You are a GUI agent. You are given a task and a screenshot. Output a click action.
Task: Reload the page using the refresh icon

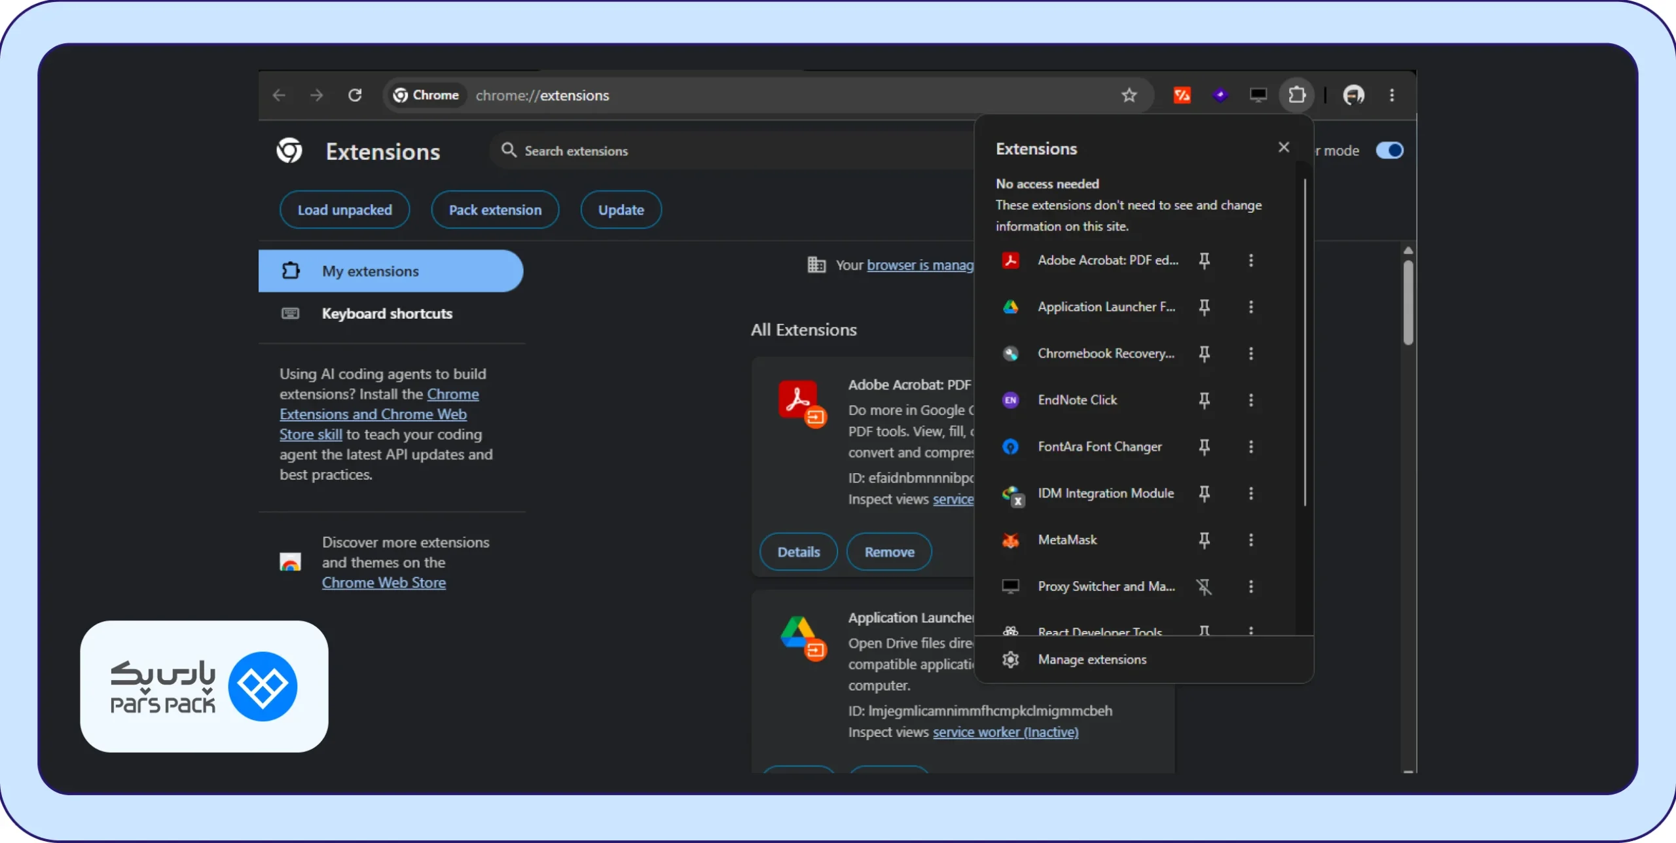pos(355,96)
